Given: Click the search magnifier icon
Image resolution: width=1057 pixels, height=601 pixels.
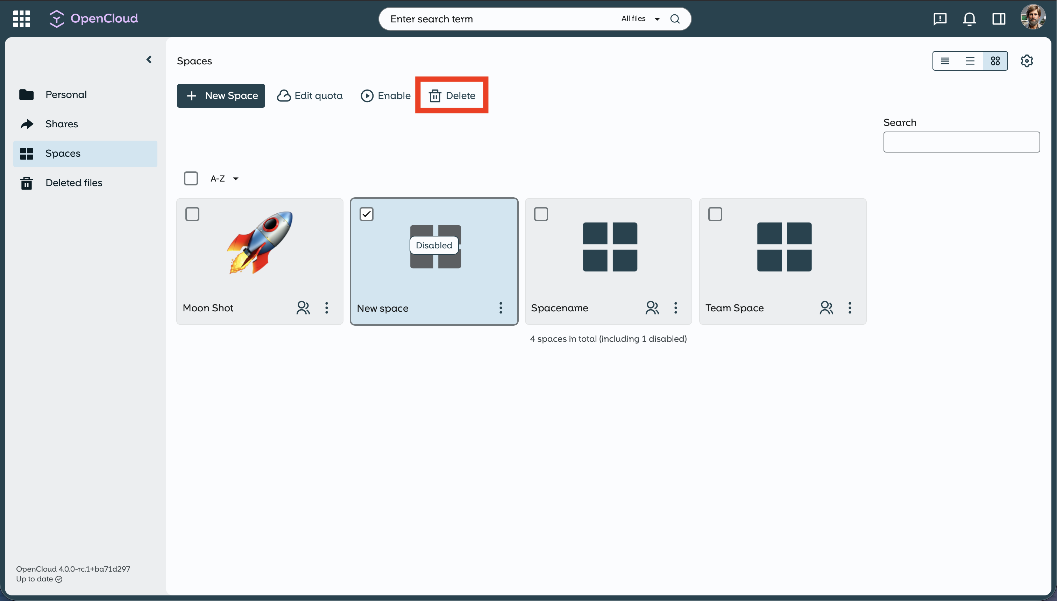Looking at the screenshot, I should 675,19.
